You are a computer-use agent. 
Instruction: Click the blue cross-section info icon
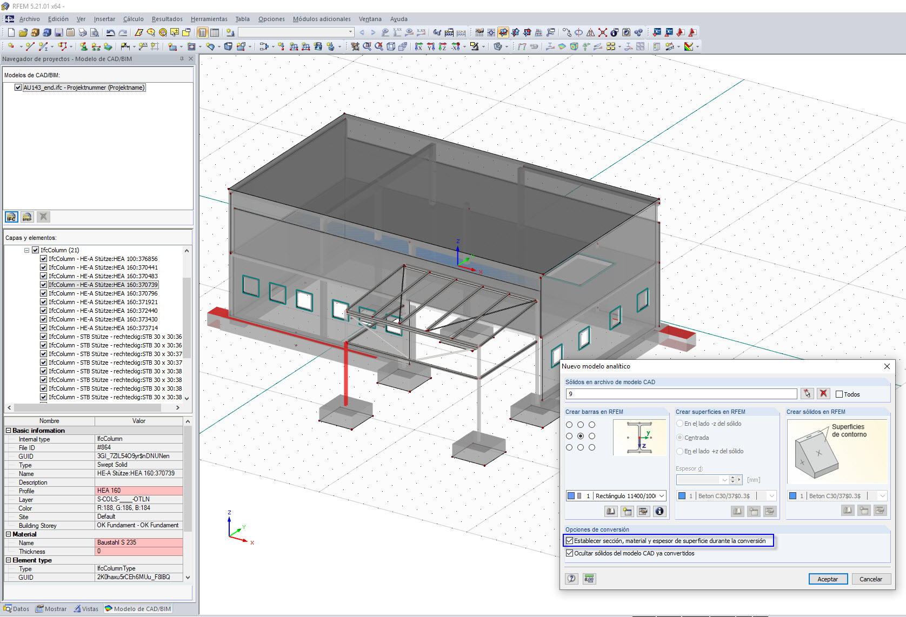[659, 511]
